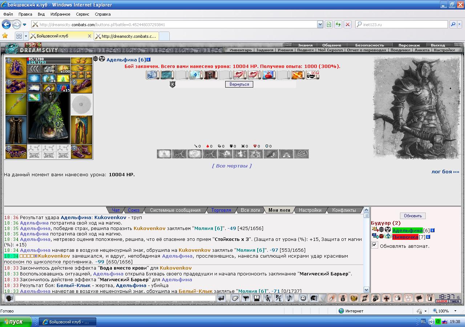Toggle the Обновлять автомат. checkbox

click(375, 245)
